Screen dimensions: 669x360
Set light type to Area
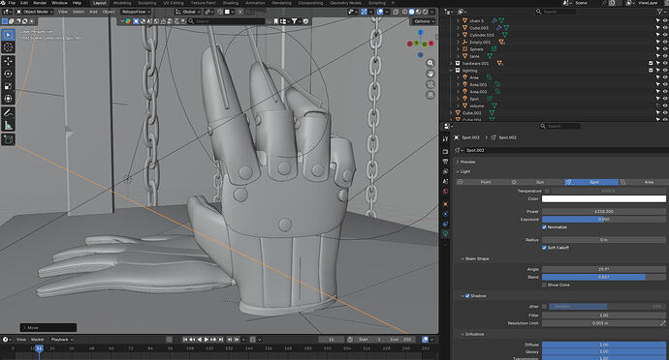[x=643, y=182]
